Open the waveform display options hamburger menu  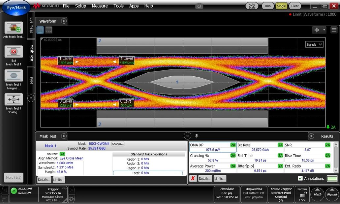point(334,30)
